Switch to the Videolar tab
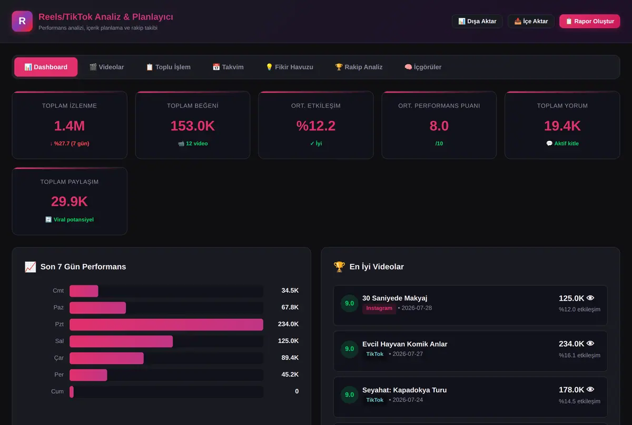 click(106, 67)
